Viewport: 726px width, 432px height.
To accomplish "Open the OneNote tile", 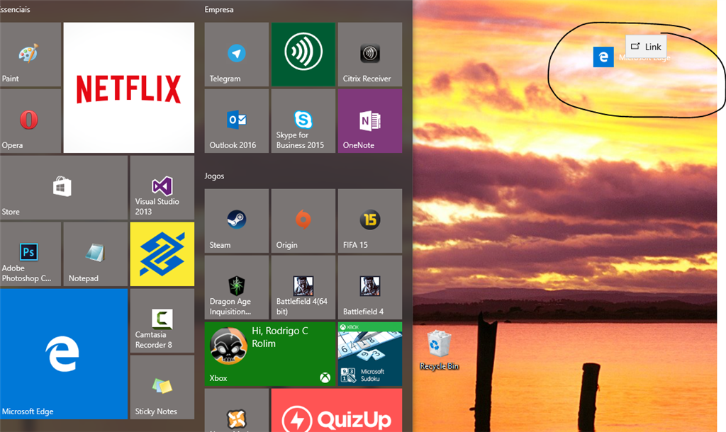I will coord(370,120).
